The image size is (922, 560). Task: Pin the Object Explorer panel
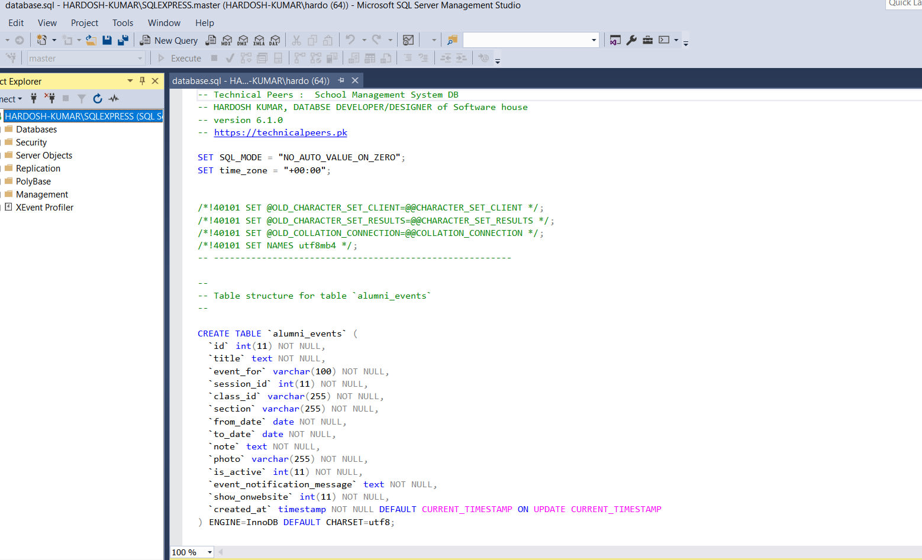142,81
